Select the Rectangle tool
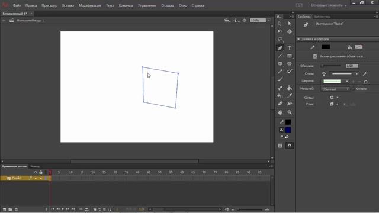 pos(290,56)
